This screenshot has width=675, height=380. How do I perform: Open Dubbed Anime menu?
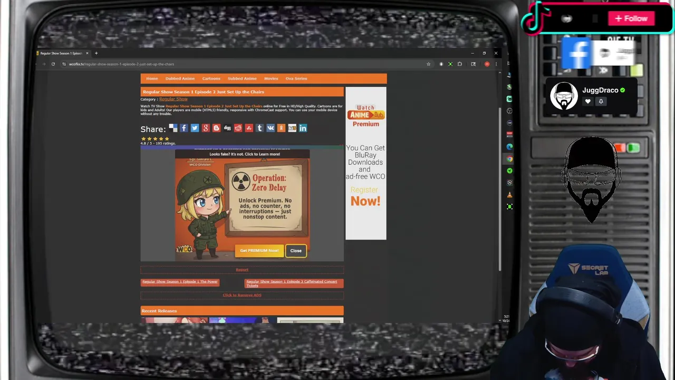pyautogui.click(x=180, y=79)
